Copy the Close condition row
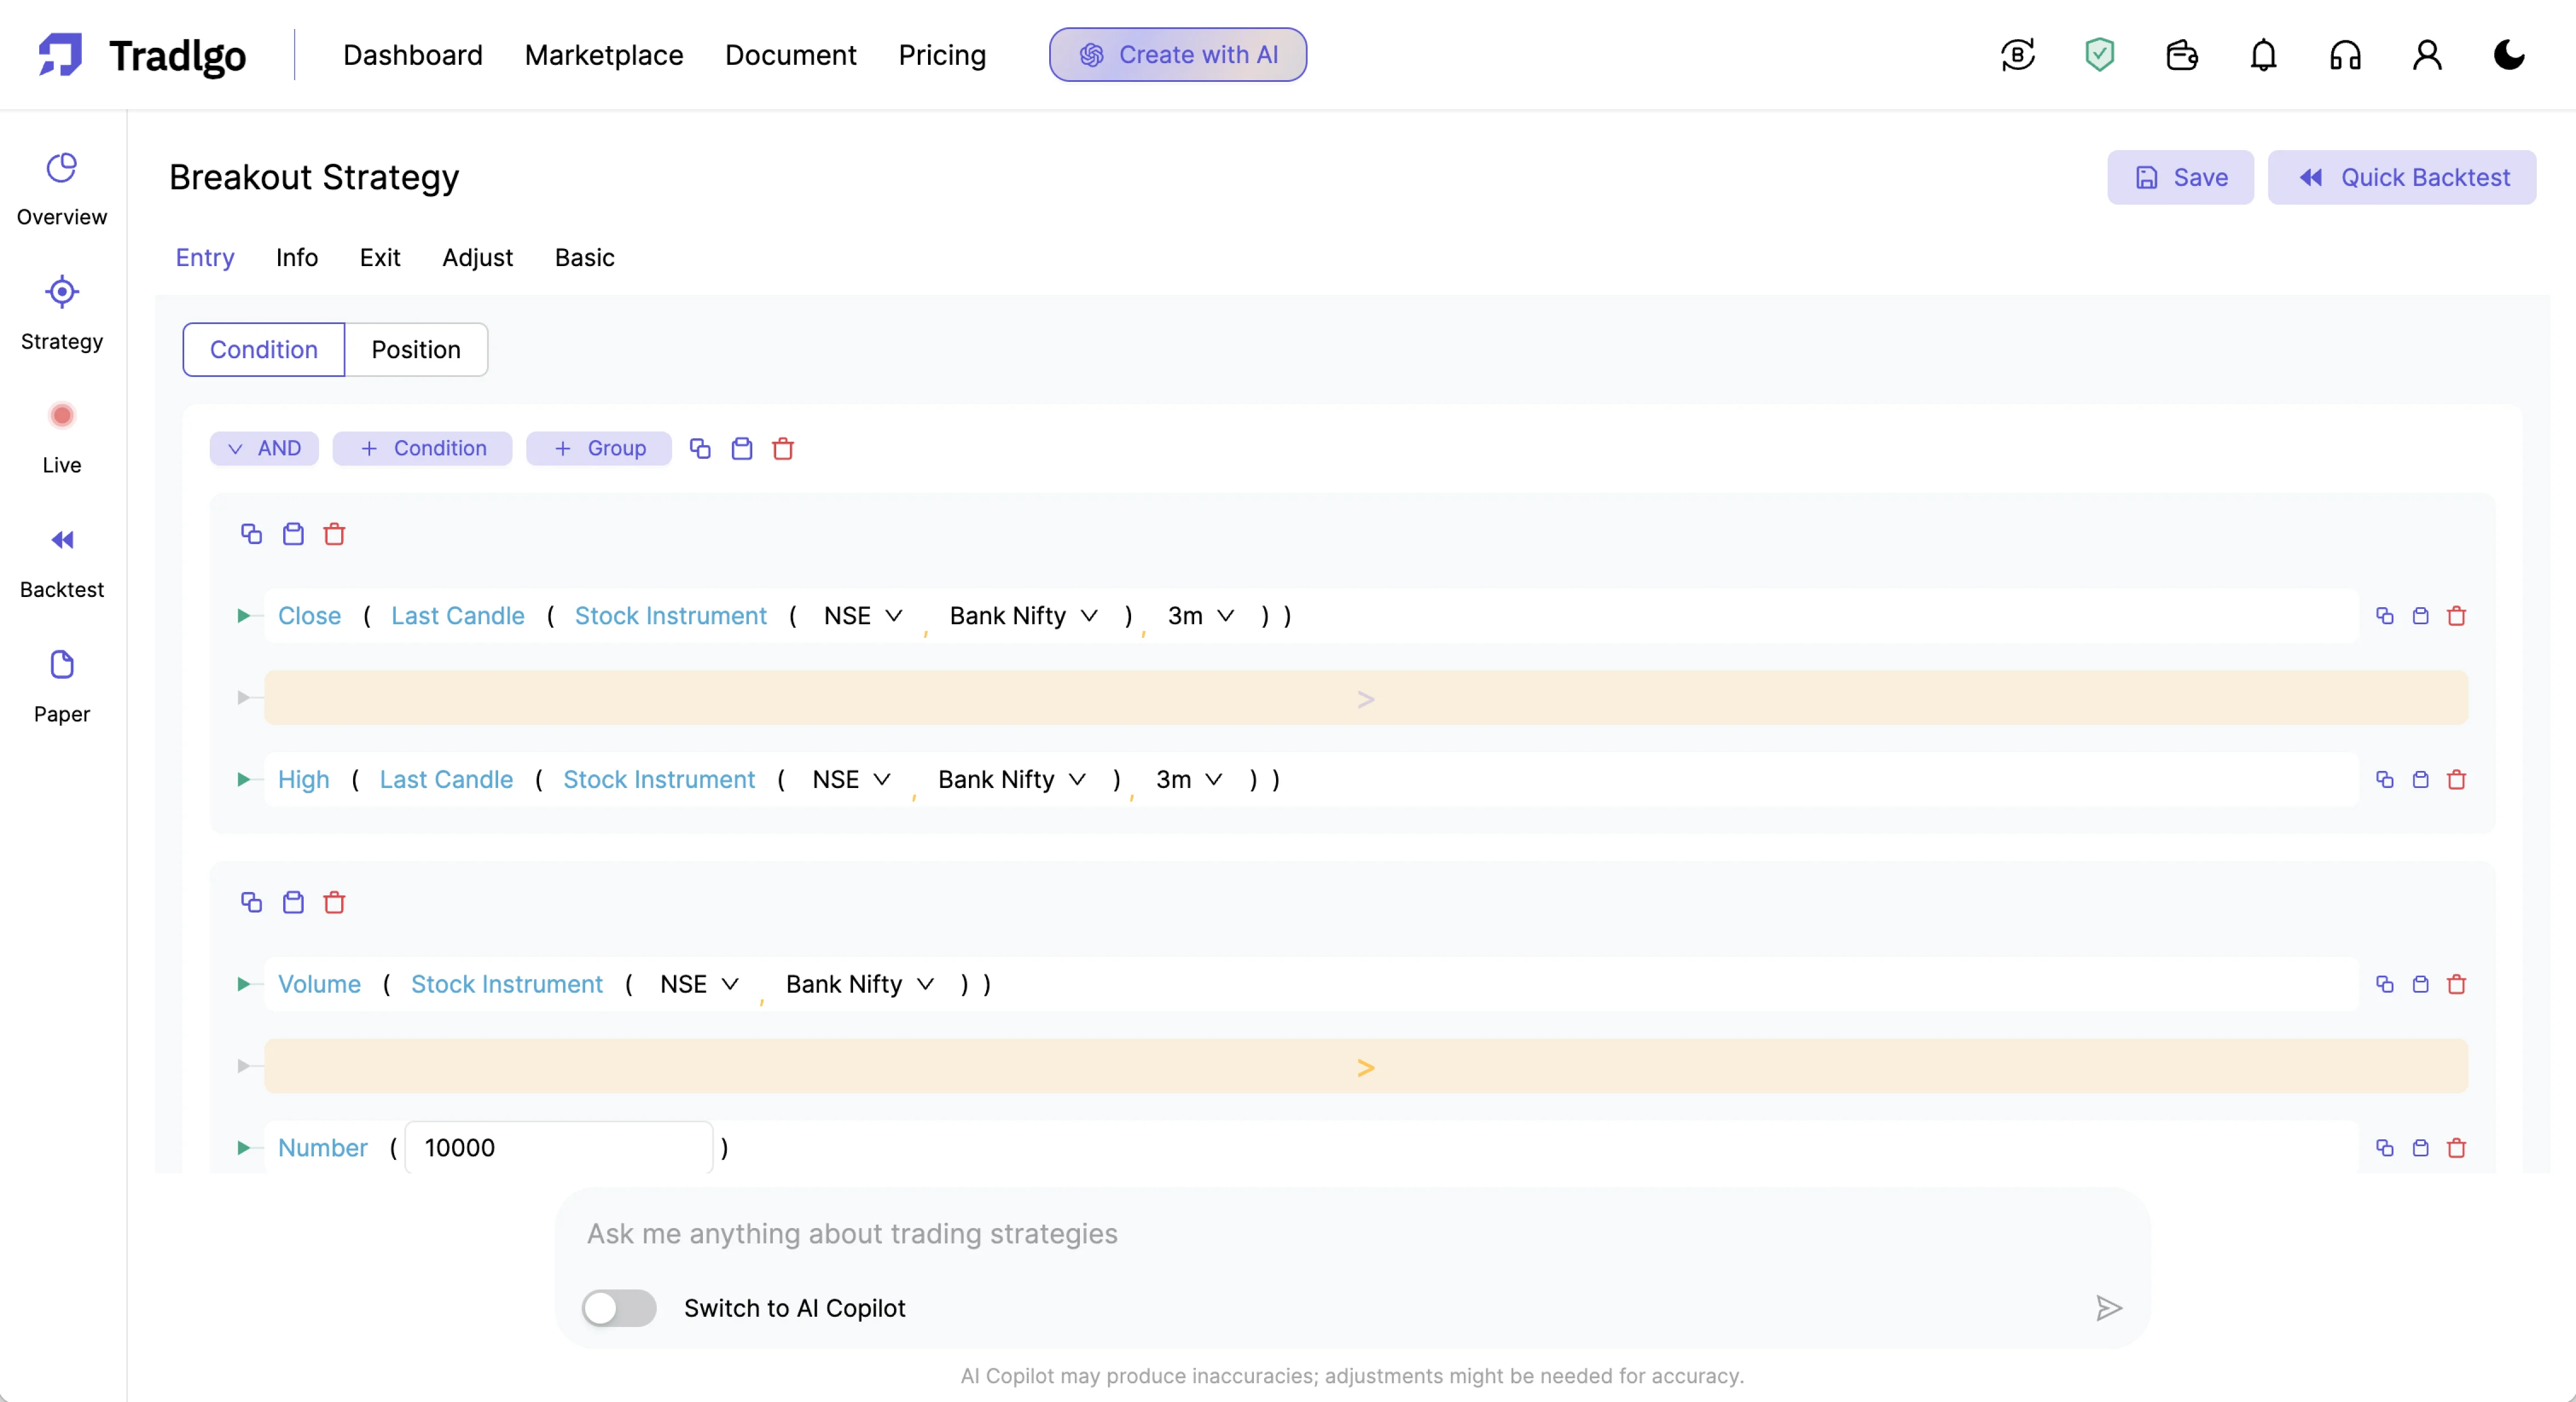The width and height of the screenshot is (2576, 1402). click(2384, 616)
